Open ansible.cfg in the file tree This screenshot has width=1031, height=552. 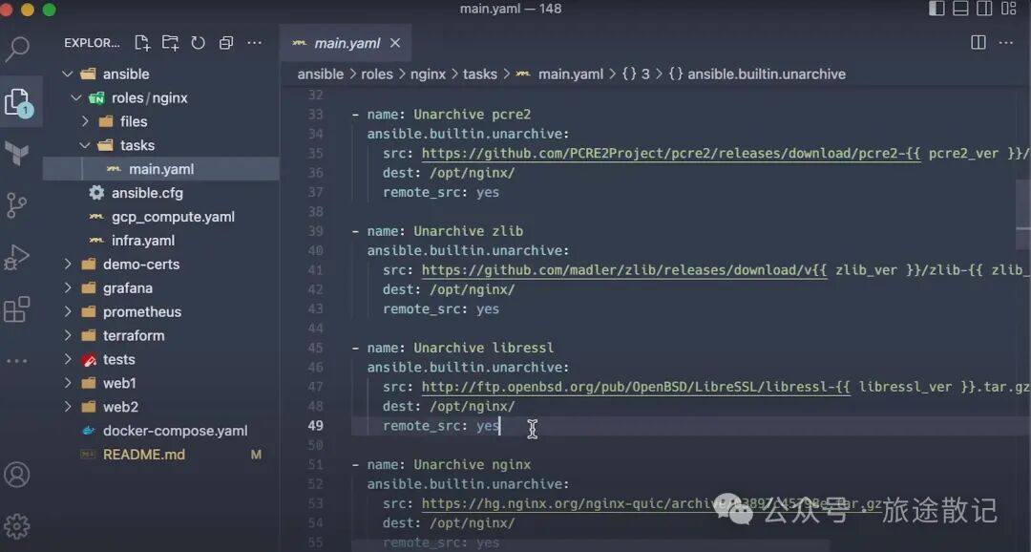(147, 193)
